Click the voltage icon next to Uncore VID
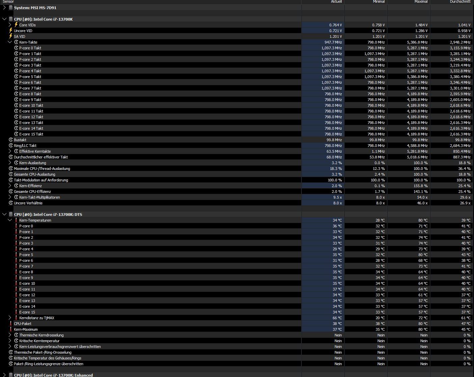 (x=11, y=30)
